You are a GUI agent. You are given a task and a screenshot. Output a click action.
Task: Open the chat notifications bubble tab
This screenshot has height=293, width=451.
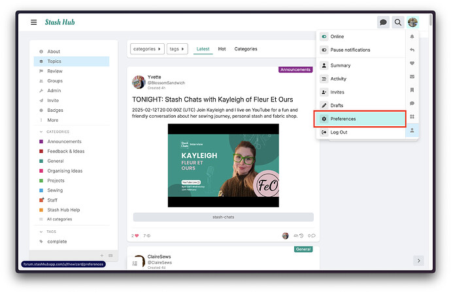click(x=412, y=103)
